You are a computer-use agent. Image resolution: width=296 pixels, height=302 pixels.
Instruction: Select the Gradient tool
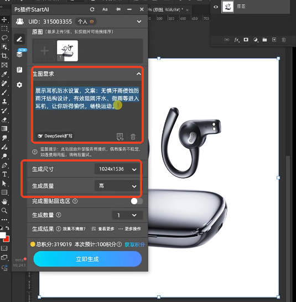tap(4, 129)
